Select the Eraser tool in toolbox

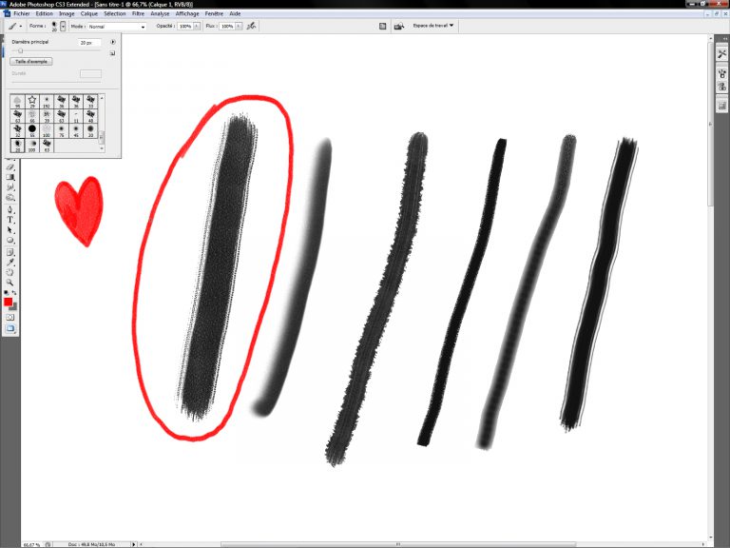(10, 166)
